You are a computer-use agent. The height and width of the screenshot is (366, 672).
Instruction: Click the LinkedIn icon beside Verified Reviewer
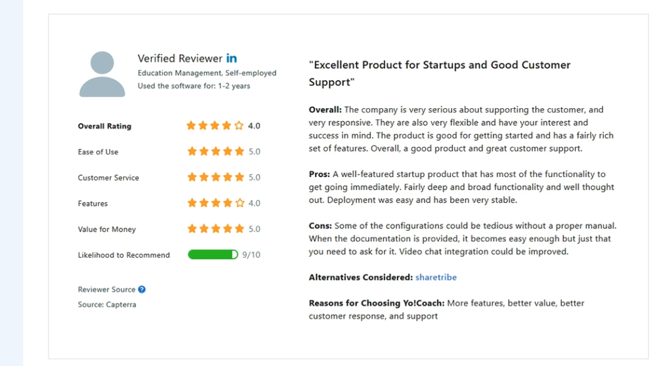coord(232,58)
